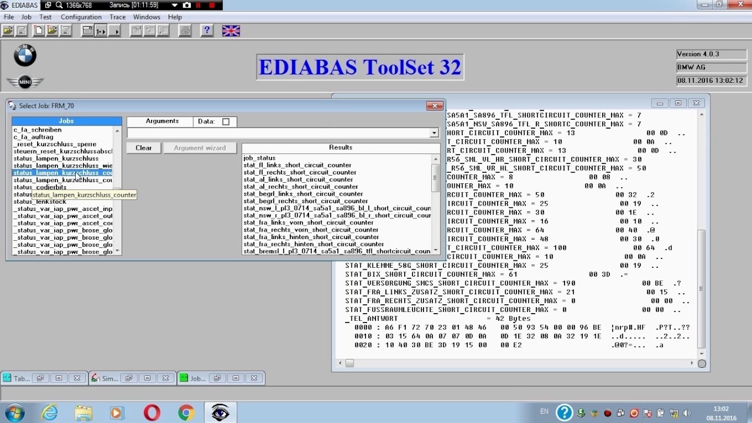
Task: Select job status_codierbits in Jobs list
Action: click(40, 187)
